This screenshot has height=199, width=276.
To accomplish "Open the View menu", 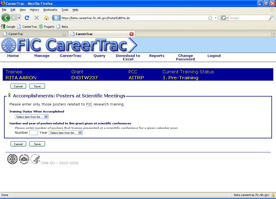I will tap(23, 10).
